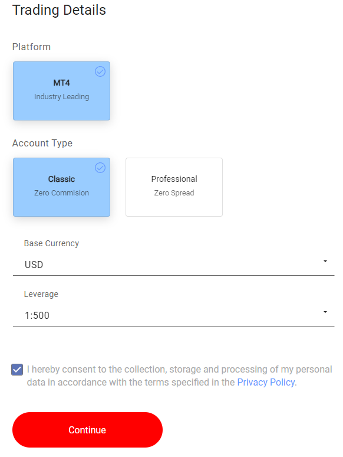Click the Platform section label
Viewport: 343px width, 457px height.
click(x=31, y=47)
